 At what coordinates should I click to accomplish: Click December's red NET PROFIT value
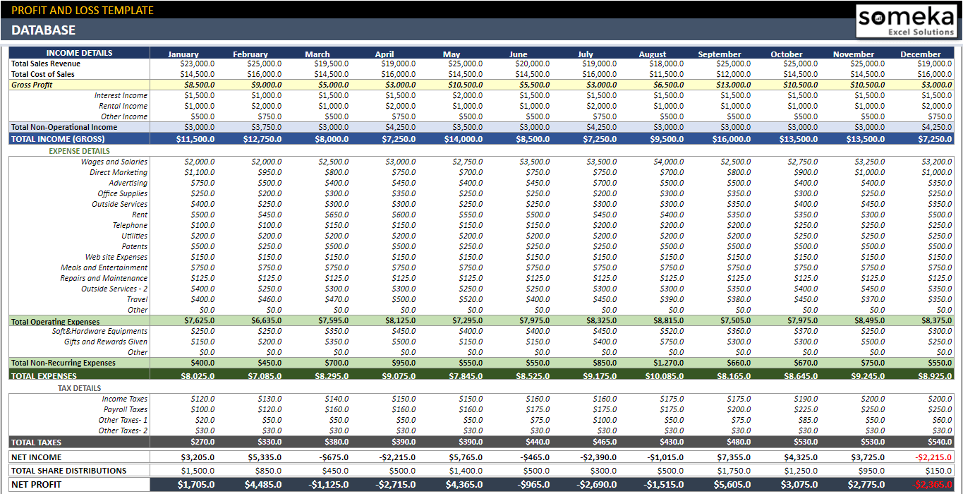[933, 485]
